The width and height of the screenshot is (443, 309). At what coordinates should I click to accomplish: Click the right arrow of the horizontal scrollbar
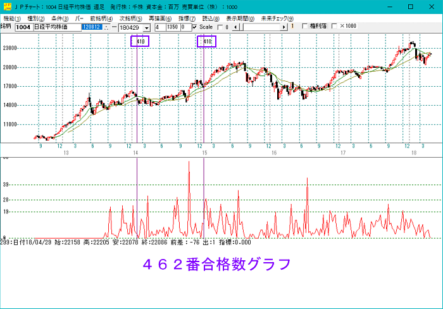click(x=284, y=27)
